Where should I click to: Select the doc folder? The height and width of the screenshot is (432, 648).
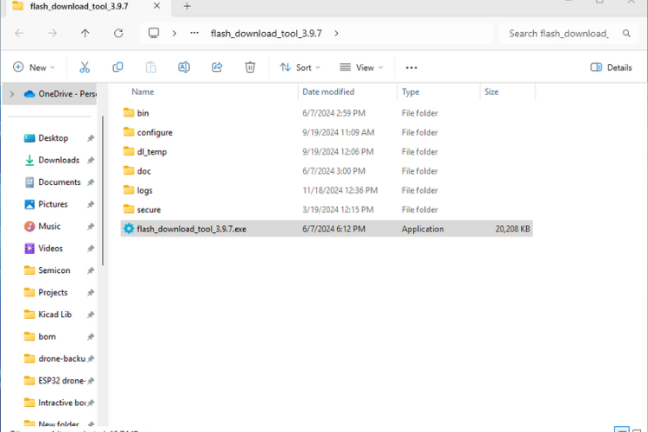(143, 171)
